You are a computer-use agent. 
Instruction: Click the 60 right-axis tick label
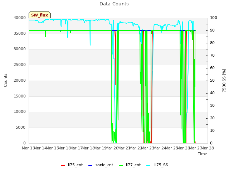click(x=212, y=68)
